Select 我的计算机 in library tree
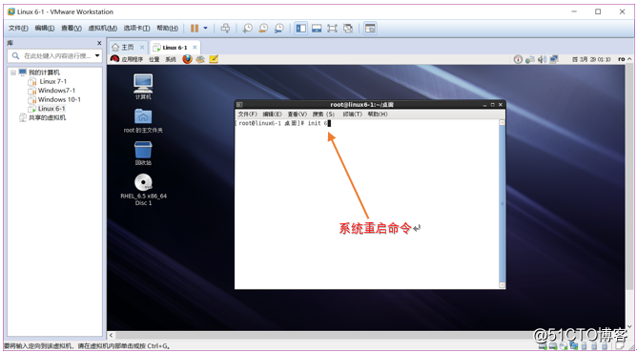 coord(44,73)
